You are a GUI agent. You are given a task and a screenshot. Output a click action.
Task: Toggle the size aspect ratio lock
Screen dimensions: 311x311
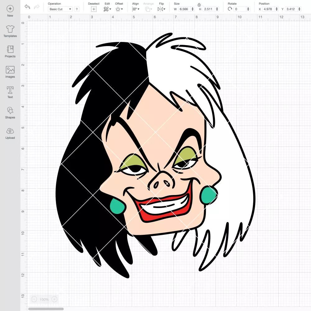(199, 5)
